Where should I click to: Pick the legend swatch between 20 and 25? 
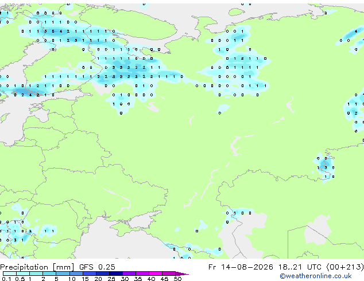[x=103, y=274]
